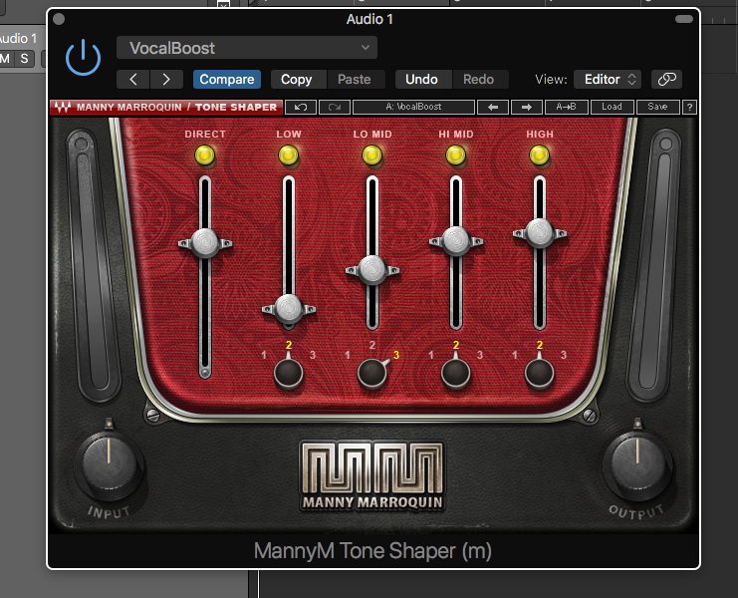The width and height of the screenshot is (738, 598).
Task: Toggle the HIGH band yellow LED
Action: (x=540, y=154)
